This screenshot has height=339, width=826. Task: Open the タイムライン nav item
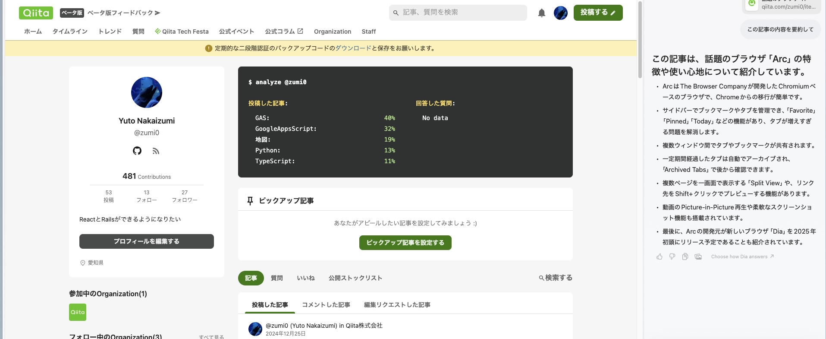point(70,32)
